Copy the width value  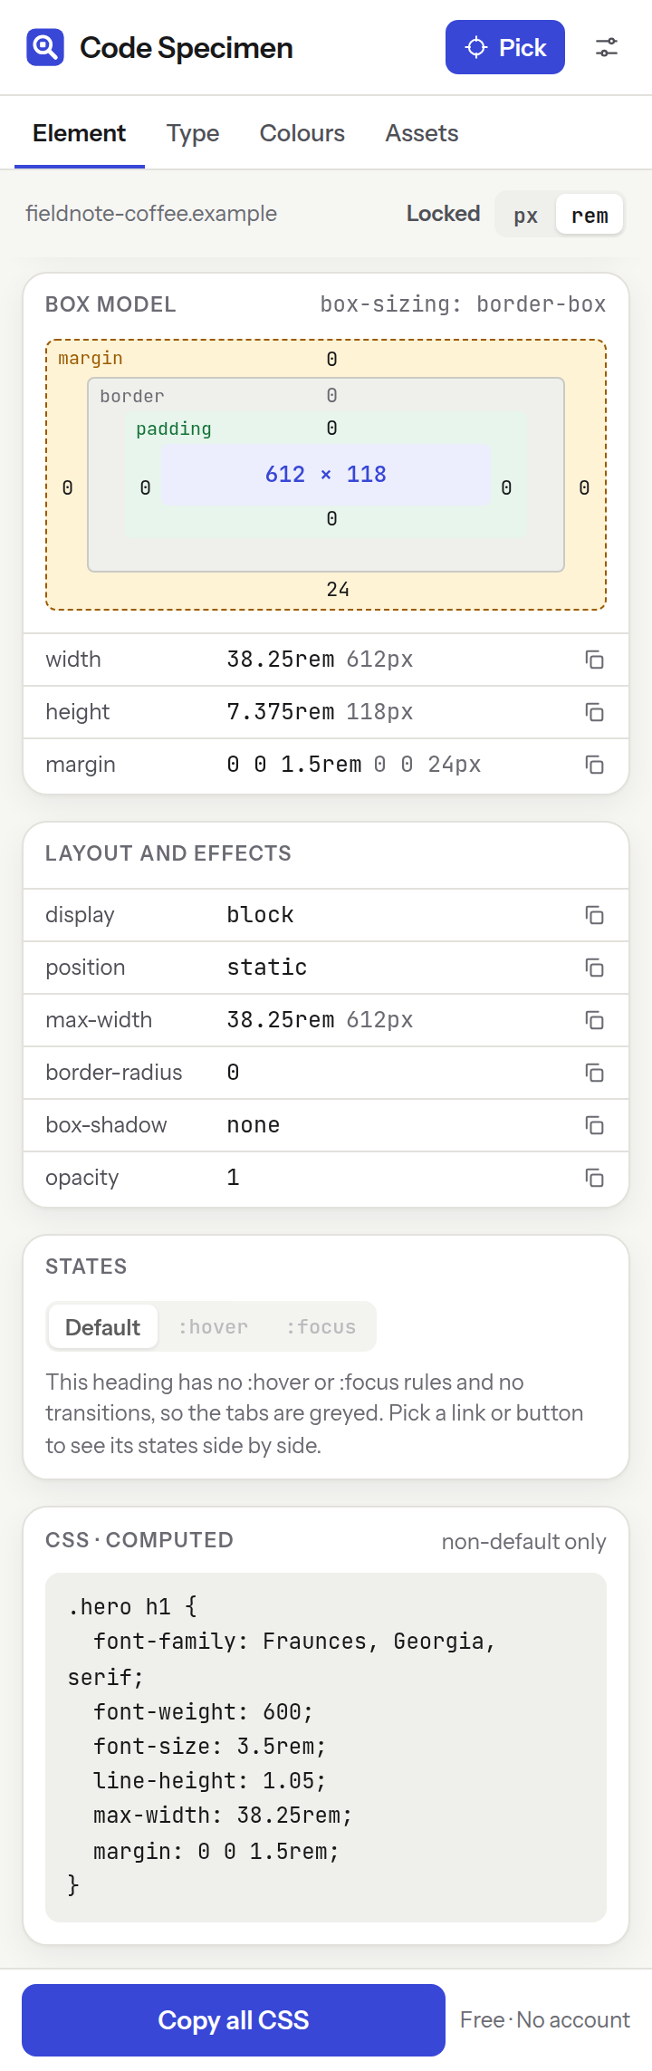tap(594, 660)
